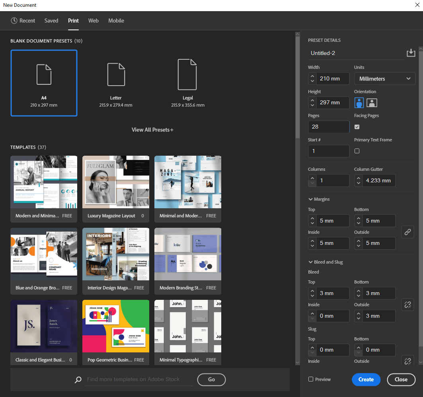
Task: Click the magnifier icon for Adobe Stock search
Action: (x=78, y=380)
